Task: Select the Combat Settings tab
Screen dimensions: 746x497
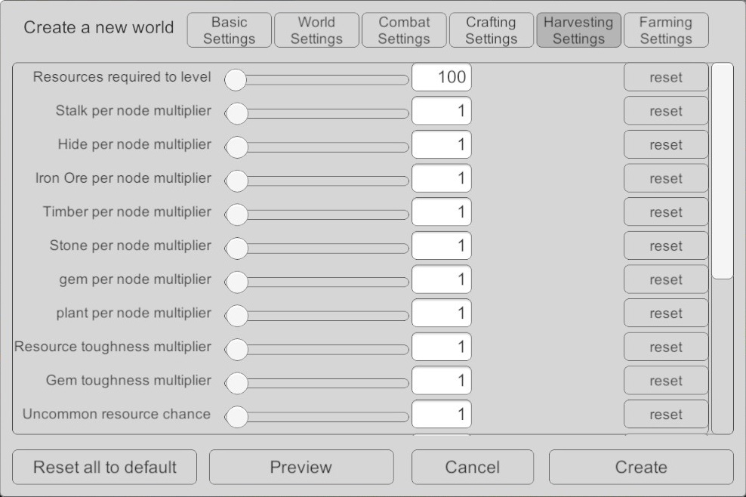Action: pyautogui.click(x=404, y=30)
